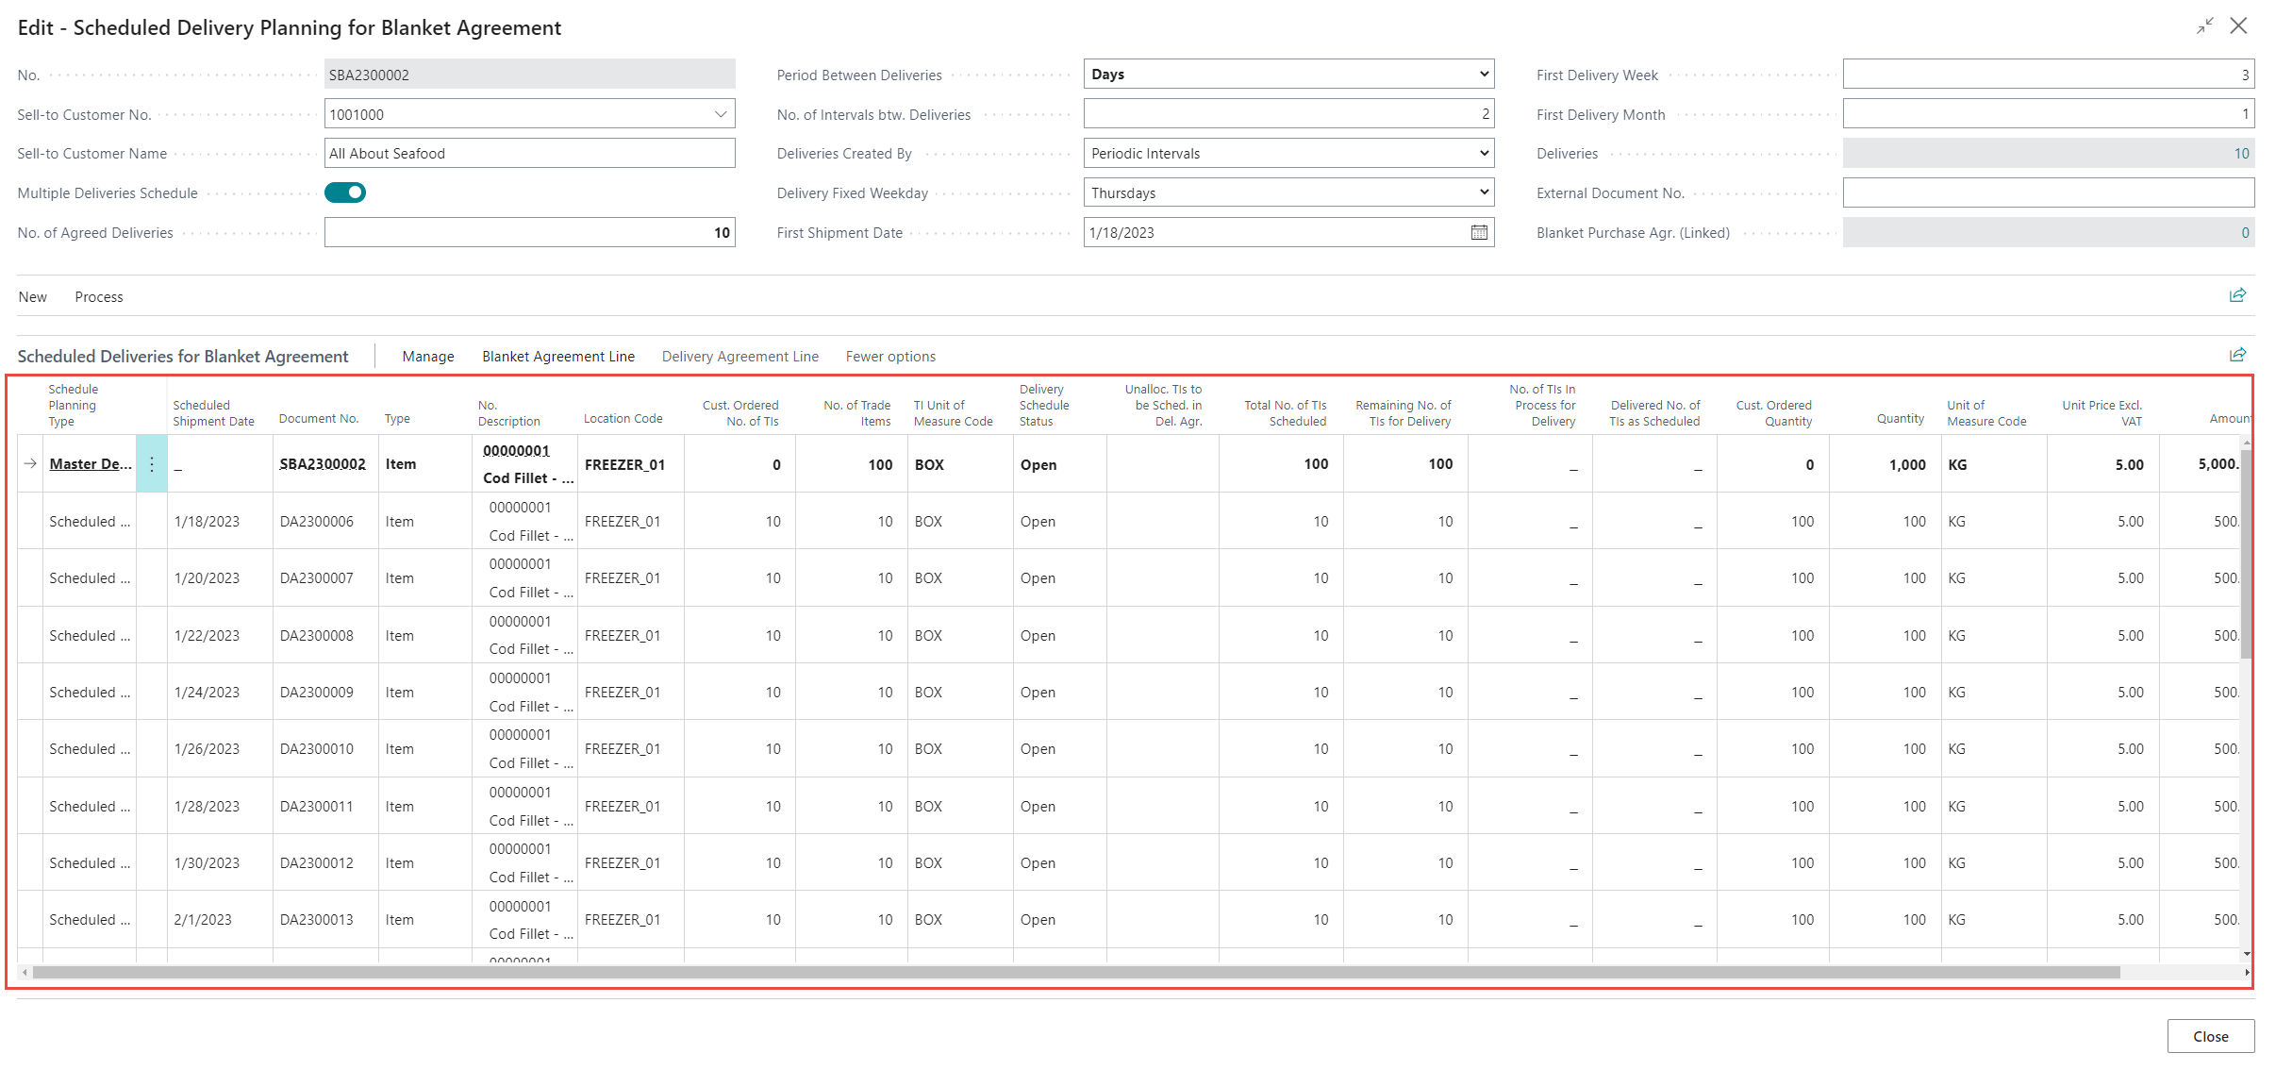
Task: Click the External Document No. field
Action: (x=2048, y=192)
